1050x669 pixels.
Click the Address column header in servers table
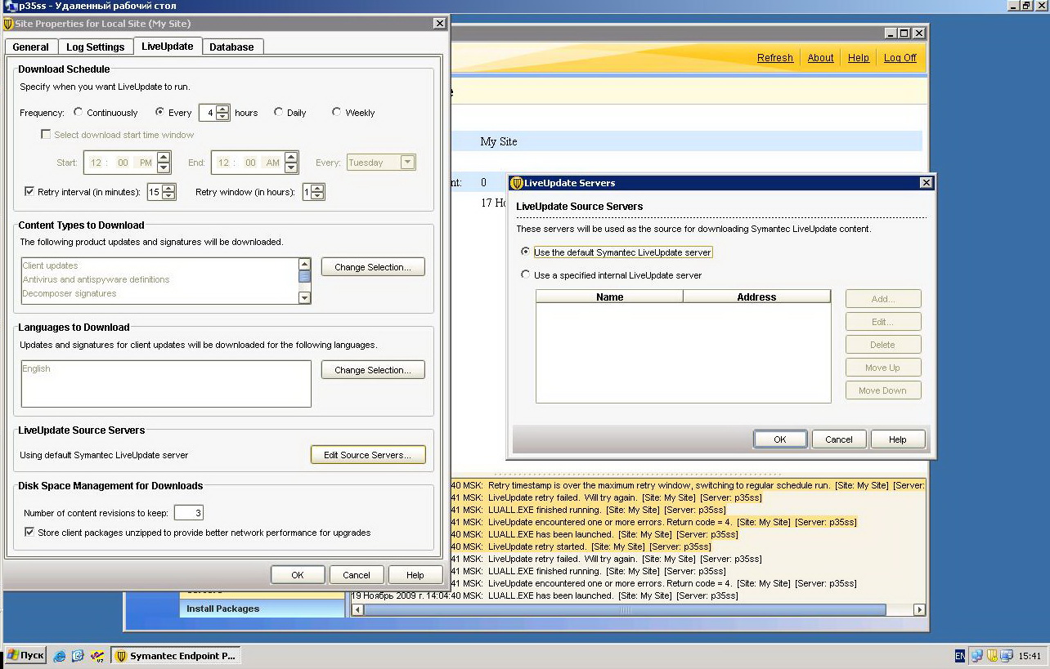click(x=756, y=297)
